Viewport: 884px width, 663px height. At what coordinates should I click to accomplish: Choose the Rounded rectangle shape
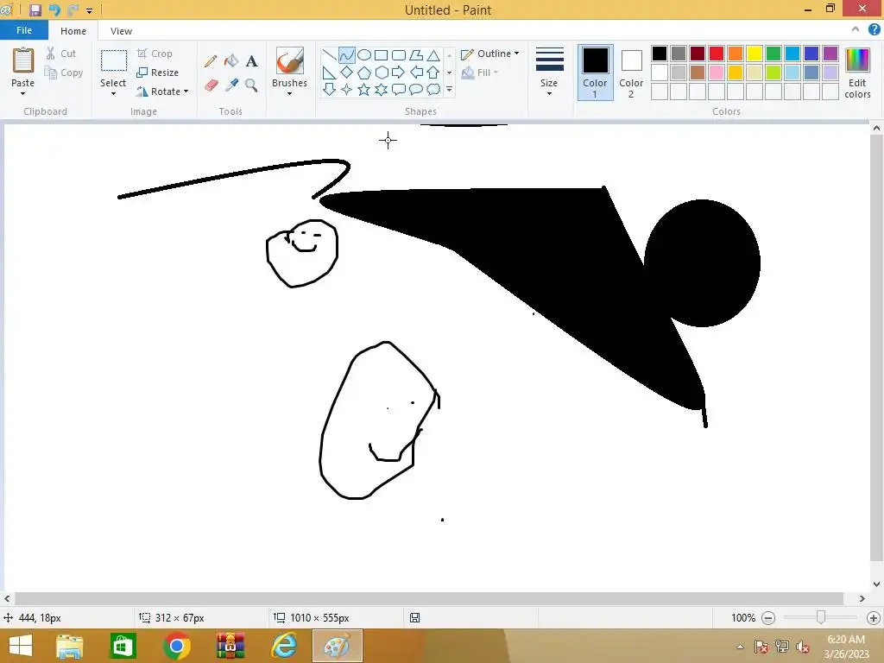pyautogui.click(x=399, y=55)
